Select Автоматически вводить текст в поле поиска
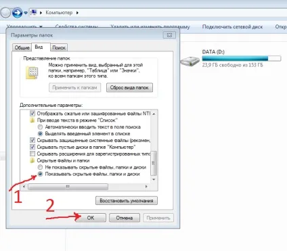The height and width of the screenshot is (251, 287). [40, 127]
